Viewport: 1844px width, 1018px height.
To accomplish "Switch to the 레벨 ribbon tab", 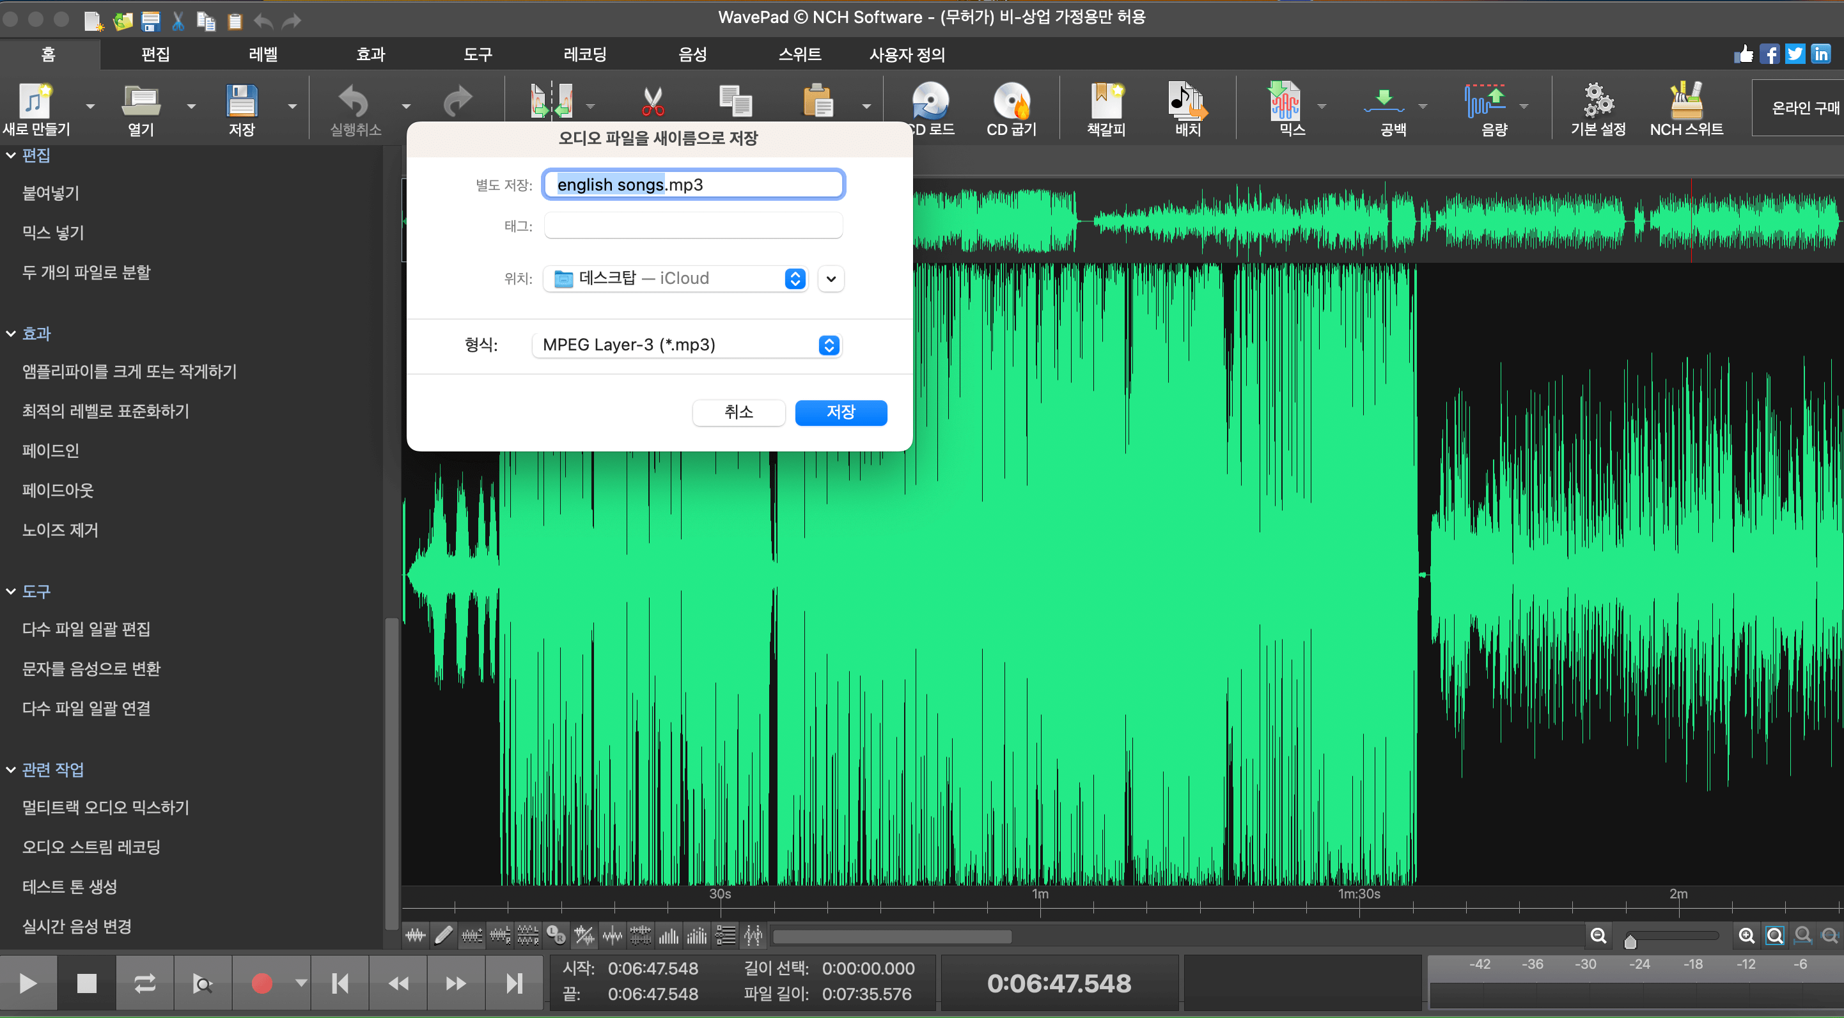I will (263, 54).
